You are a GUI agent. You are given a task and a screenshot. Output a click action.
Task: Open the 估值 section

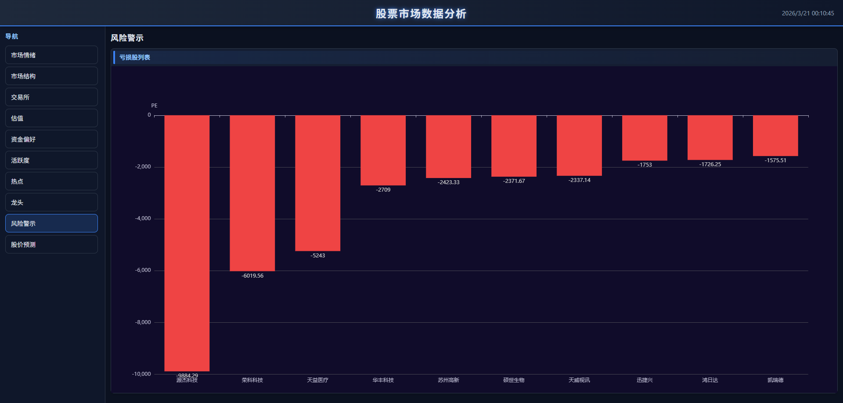pos(51,118)
